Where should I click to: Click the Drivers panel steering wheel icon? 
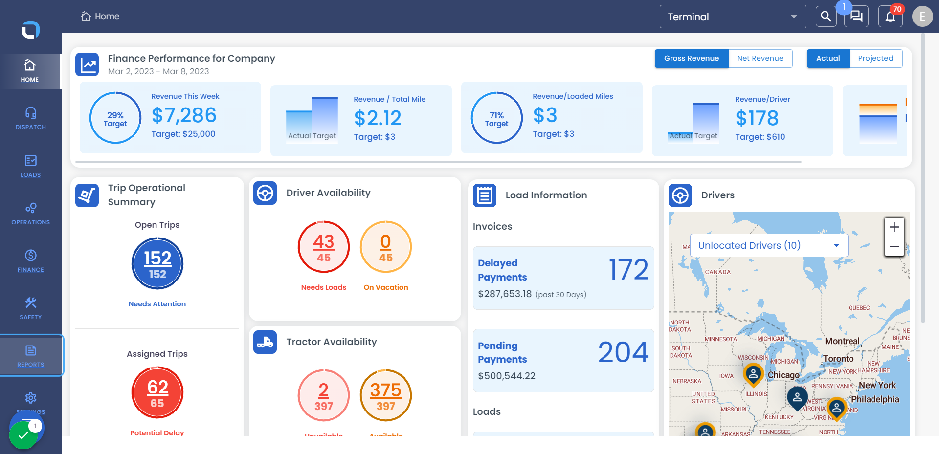[680, 195]
